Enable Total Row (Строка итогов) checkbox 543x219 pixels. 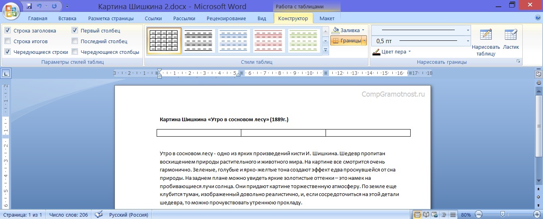[x=8, y=41]
